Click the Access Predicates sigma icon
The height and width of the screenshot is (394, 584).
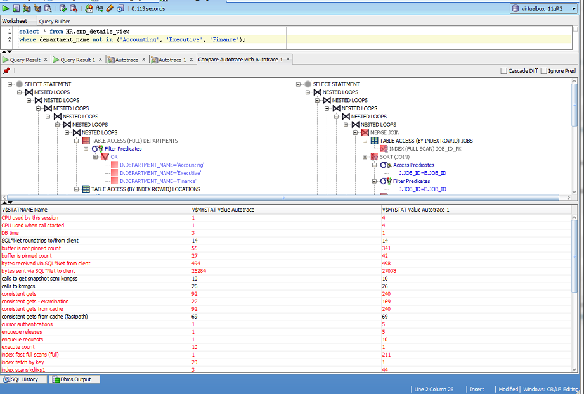[x=386, y=165]
